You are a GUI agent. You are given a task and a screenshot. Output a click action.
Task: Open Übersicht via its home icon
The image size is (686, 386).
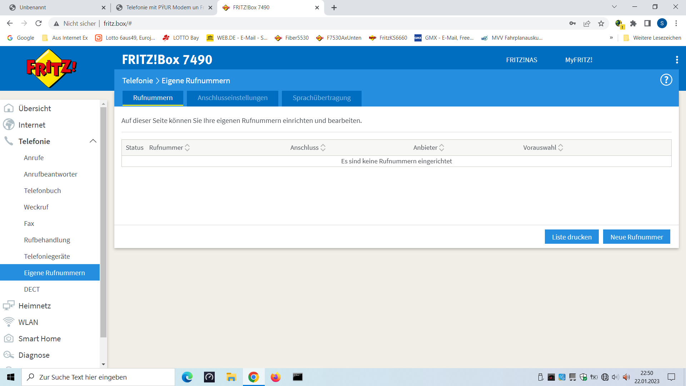[x=9, y=108]
